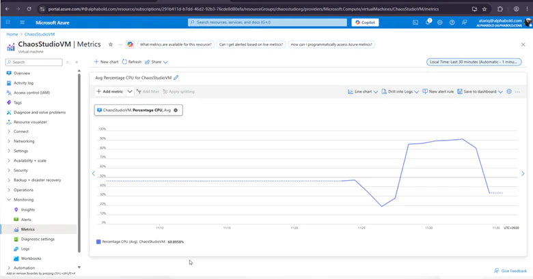Click the Percentage CPU legend color swatch
533x279 pixels.
pos(98,241)
